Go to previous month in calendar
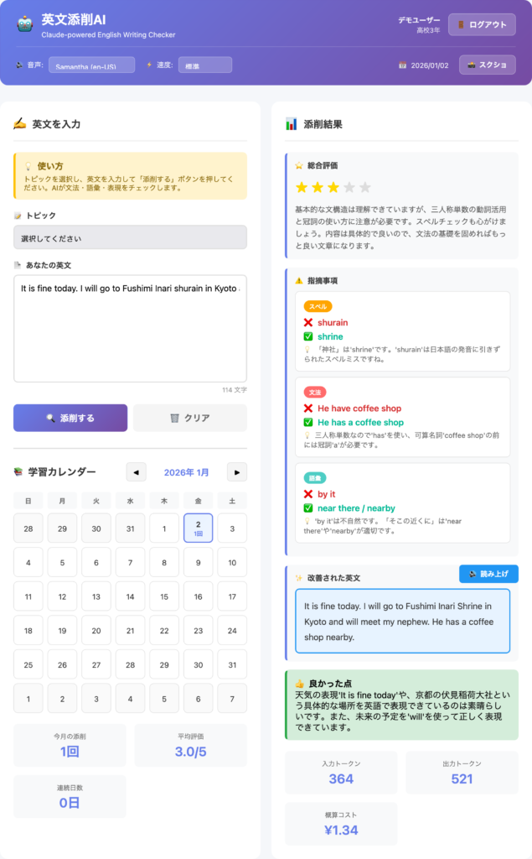Image resolution: width=532 pixels, height=859 pixels. [136, 472]
